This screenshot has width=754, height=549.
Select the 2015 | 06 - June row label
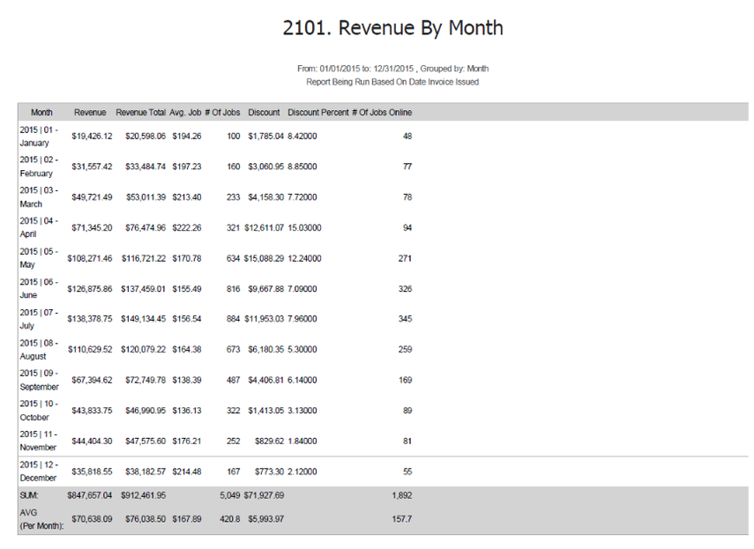click(39, 289)
